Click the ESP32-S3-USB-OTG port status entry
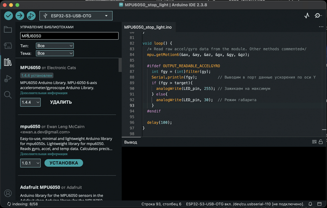 click(x=245, y=204)
